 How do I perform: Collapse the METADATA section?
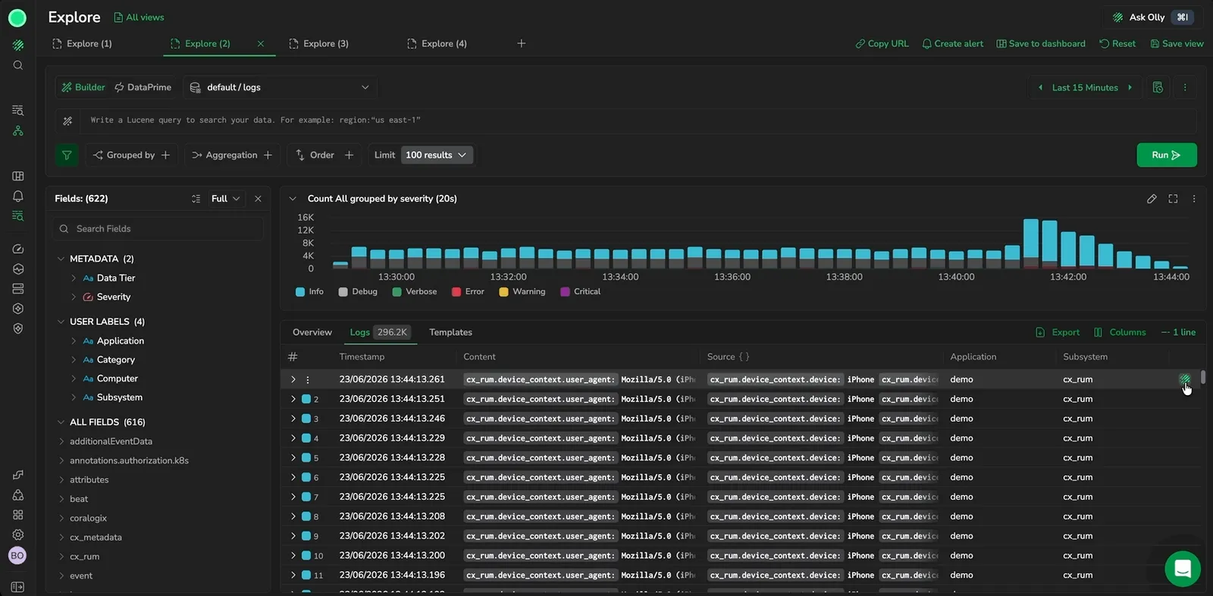click(61, 259)
